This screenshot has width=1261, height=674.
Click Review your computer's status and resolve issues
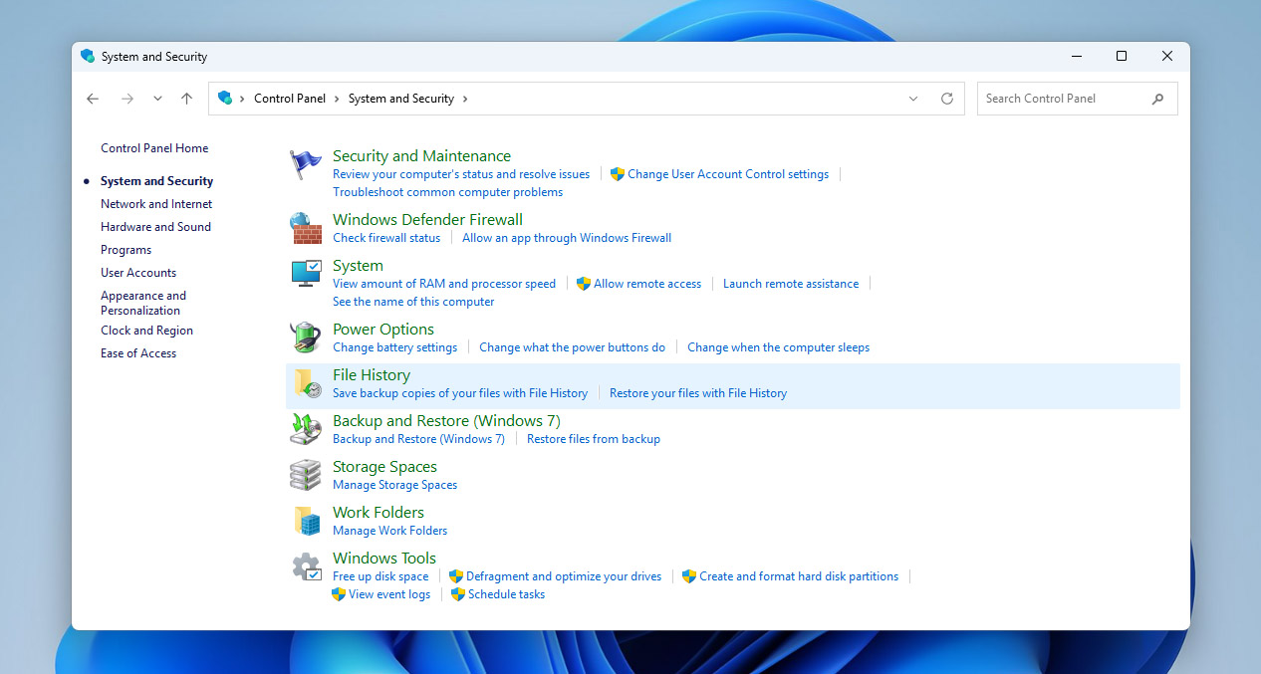click(x=461, y=174)
